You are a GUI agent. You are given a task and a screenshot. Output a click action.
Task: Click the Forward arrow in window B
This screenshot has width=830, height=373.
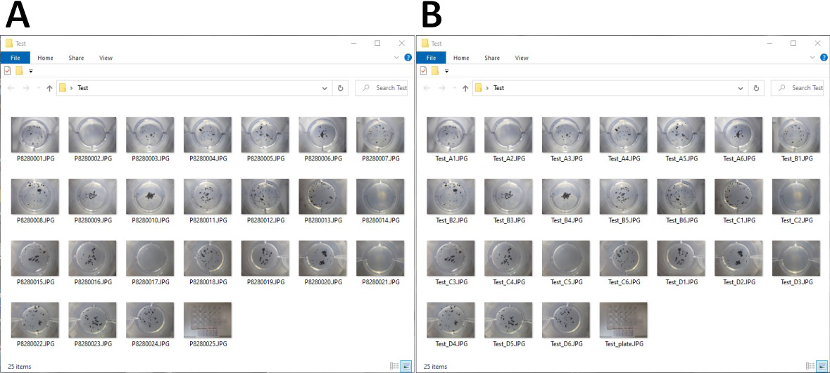pyautogui.click(x=442, y=89)
